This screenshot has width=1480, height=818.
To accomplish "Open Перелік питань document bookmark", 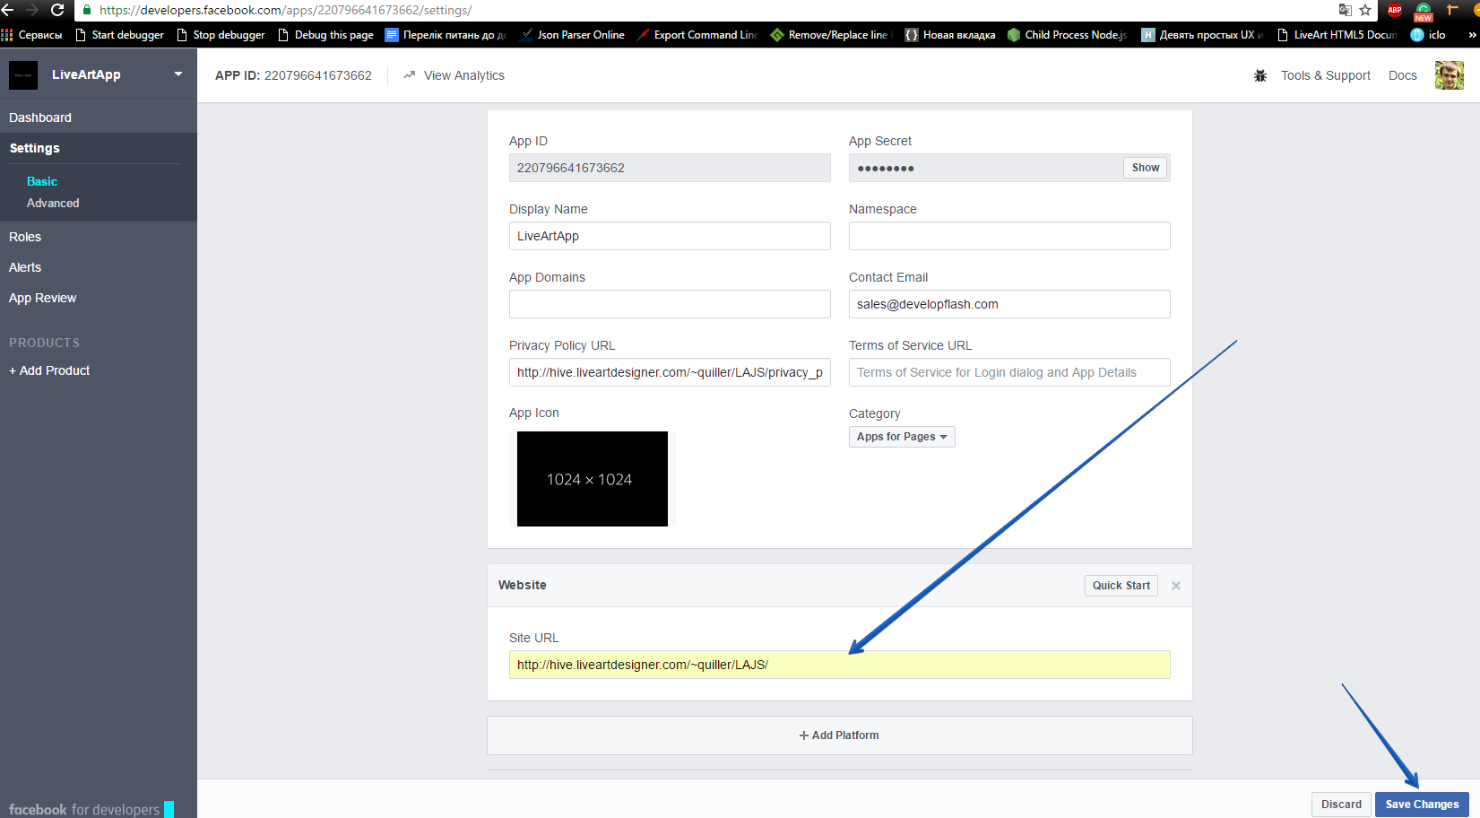I will [x=446, y=35].
